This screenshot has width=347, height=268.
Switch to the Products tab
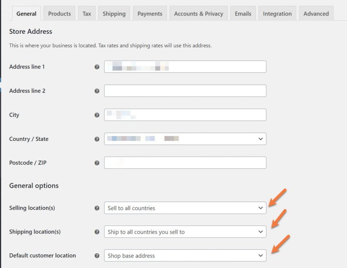tap(59, 13)
